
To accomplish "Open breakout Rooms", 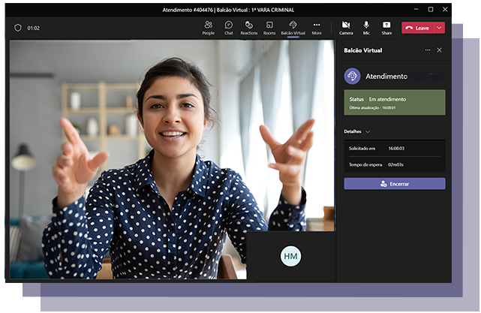I will point(269,27).
